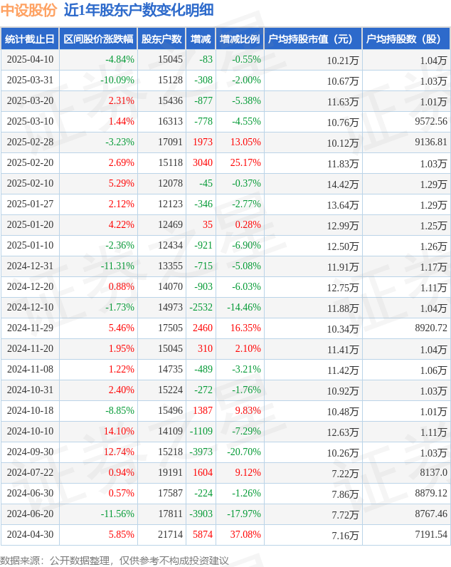Click the 数据来源 footer note

[114, 561]
